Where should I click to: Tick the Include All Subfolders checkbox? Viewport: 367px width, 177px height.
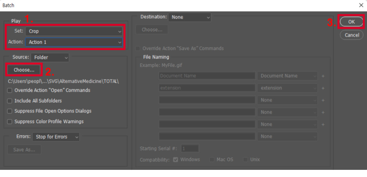10,101
